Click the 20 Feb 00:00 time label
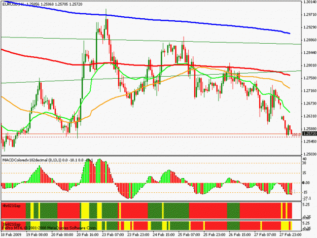 pos(62,235)
